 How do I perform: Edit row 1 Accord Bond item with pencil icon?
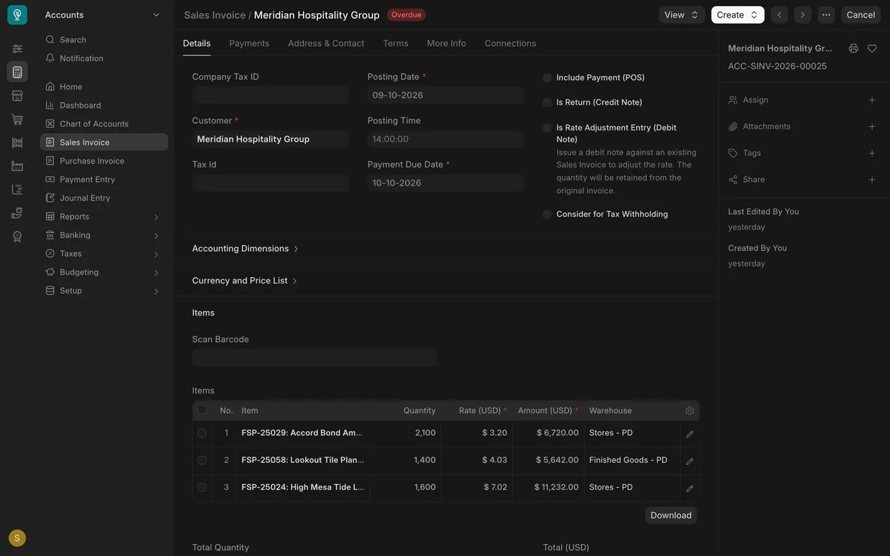pyautogui.click(x=690, y=434)
